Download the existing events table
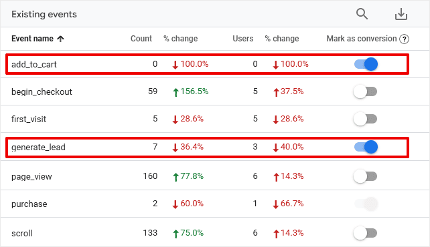Screen dimensions: 430x247 (401, 14)
